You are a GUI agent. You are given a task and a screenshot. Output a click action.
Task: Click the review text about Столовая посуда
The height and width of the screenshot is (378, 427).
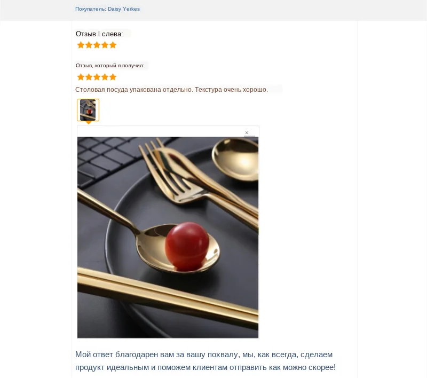(171, 90)
